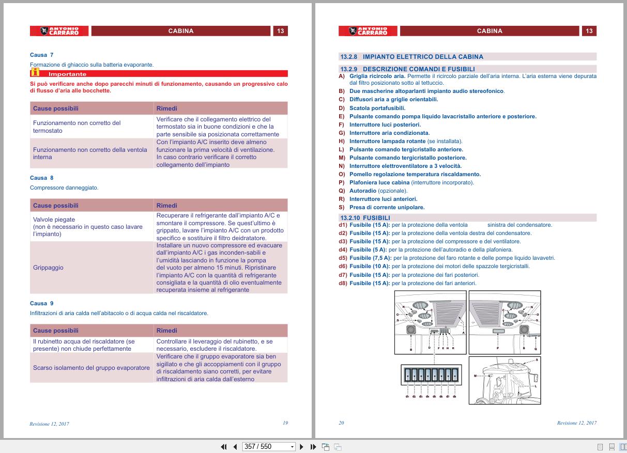Click d6 'Fusibile (10 A)' line
Image resolution: width=627 pixels, height=453 pixels.
coord(434,266)
